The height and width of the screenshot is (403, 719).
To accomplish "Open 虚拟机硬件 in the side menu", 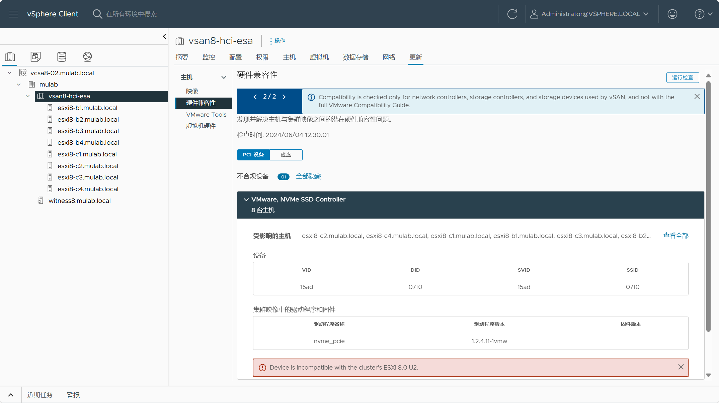I will pos(201,126).
